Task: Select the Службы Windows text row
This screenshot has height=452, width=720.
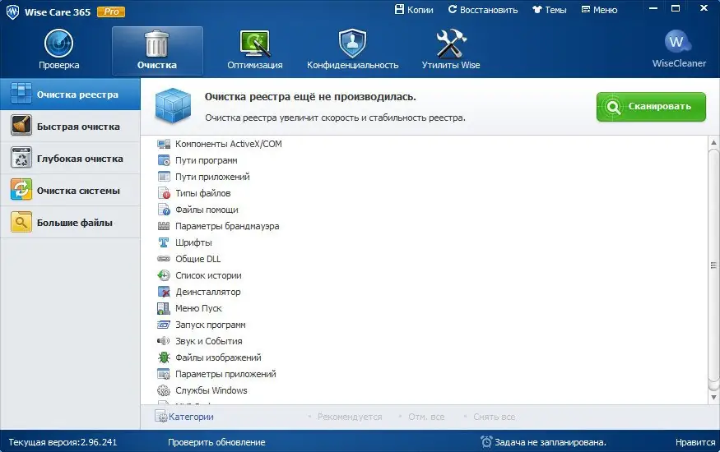Action: click(x=211, y=390)
